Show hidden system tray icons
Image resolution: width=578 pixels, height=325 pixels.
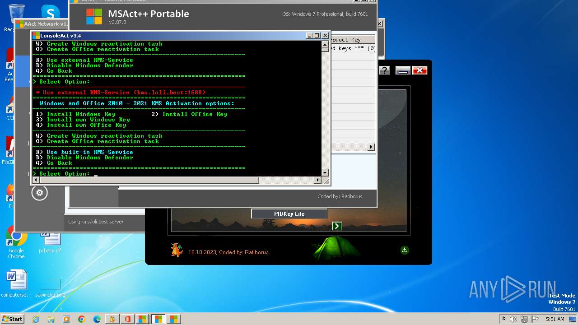pyautogui.click(x=503, y=319)
